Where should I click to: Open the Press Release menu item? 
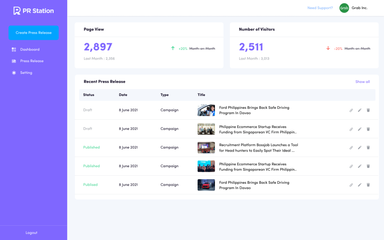32,61
